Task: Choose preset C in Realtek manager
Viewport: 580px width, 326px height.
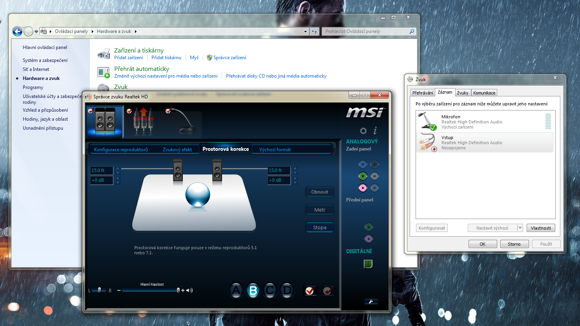Action: coord(270,290)
